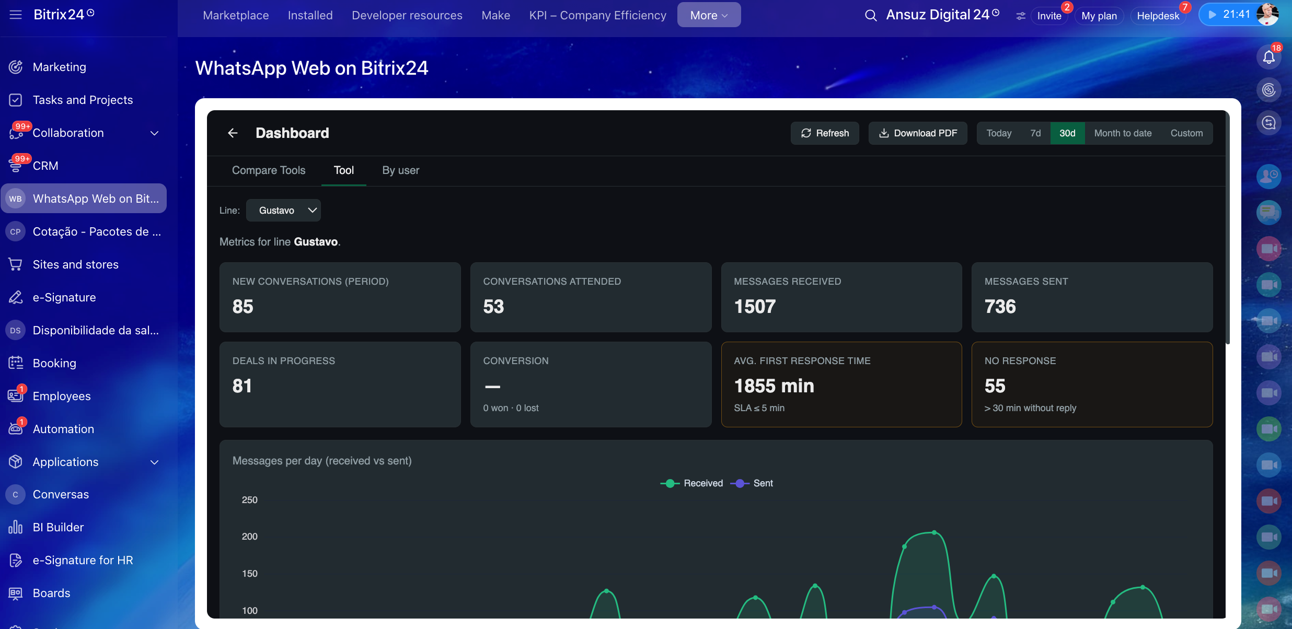
Task: Click the No Response 55 card
Action: pyautogui.click(x=1092, y=385)
